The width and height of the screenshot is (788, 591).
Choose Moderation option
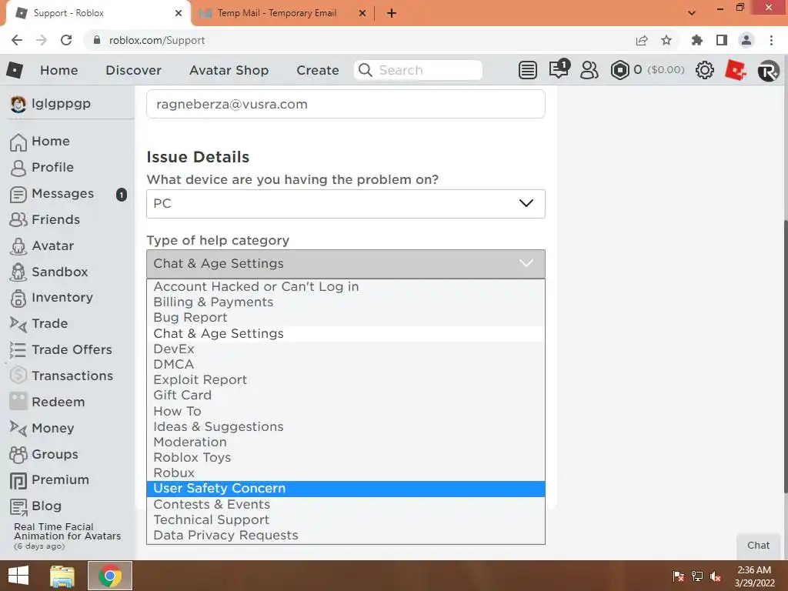point(346,442)
